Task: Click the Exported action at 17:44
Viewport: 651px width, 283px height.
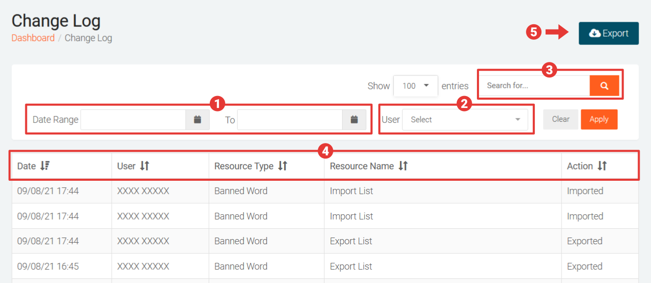Action: 584,241
